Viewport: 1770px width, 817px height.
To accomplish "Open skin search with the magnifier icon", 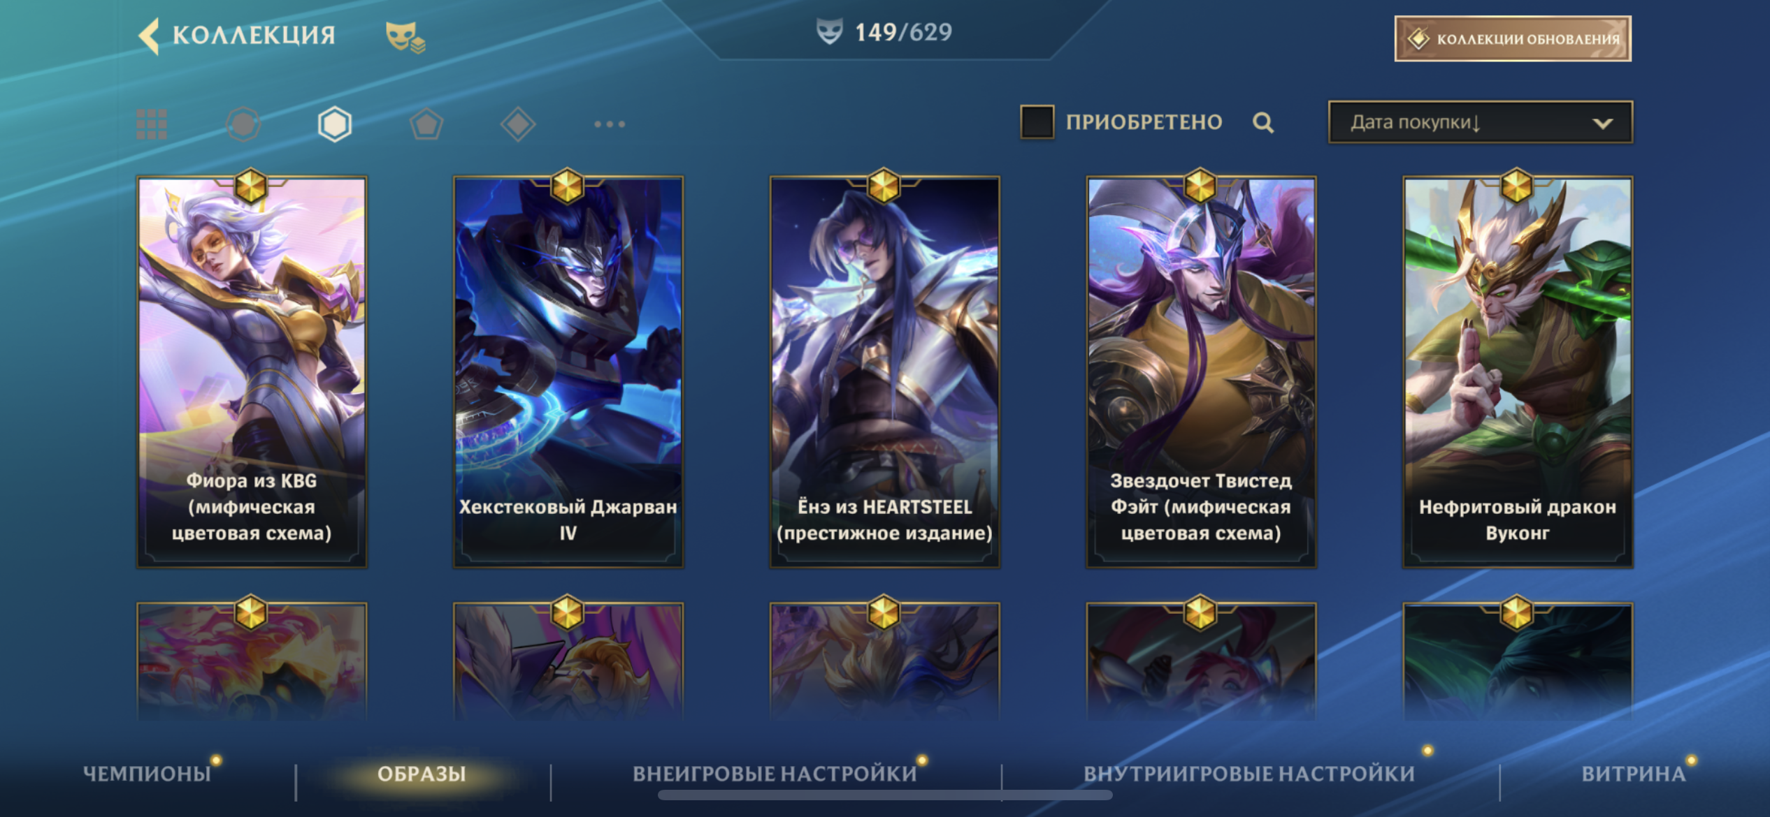I will pos(1262,123).
